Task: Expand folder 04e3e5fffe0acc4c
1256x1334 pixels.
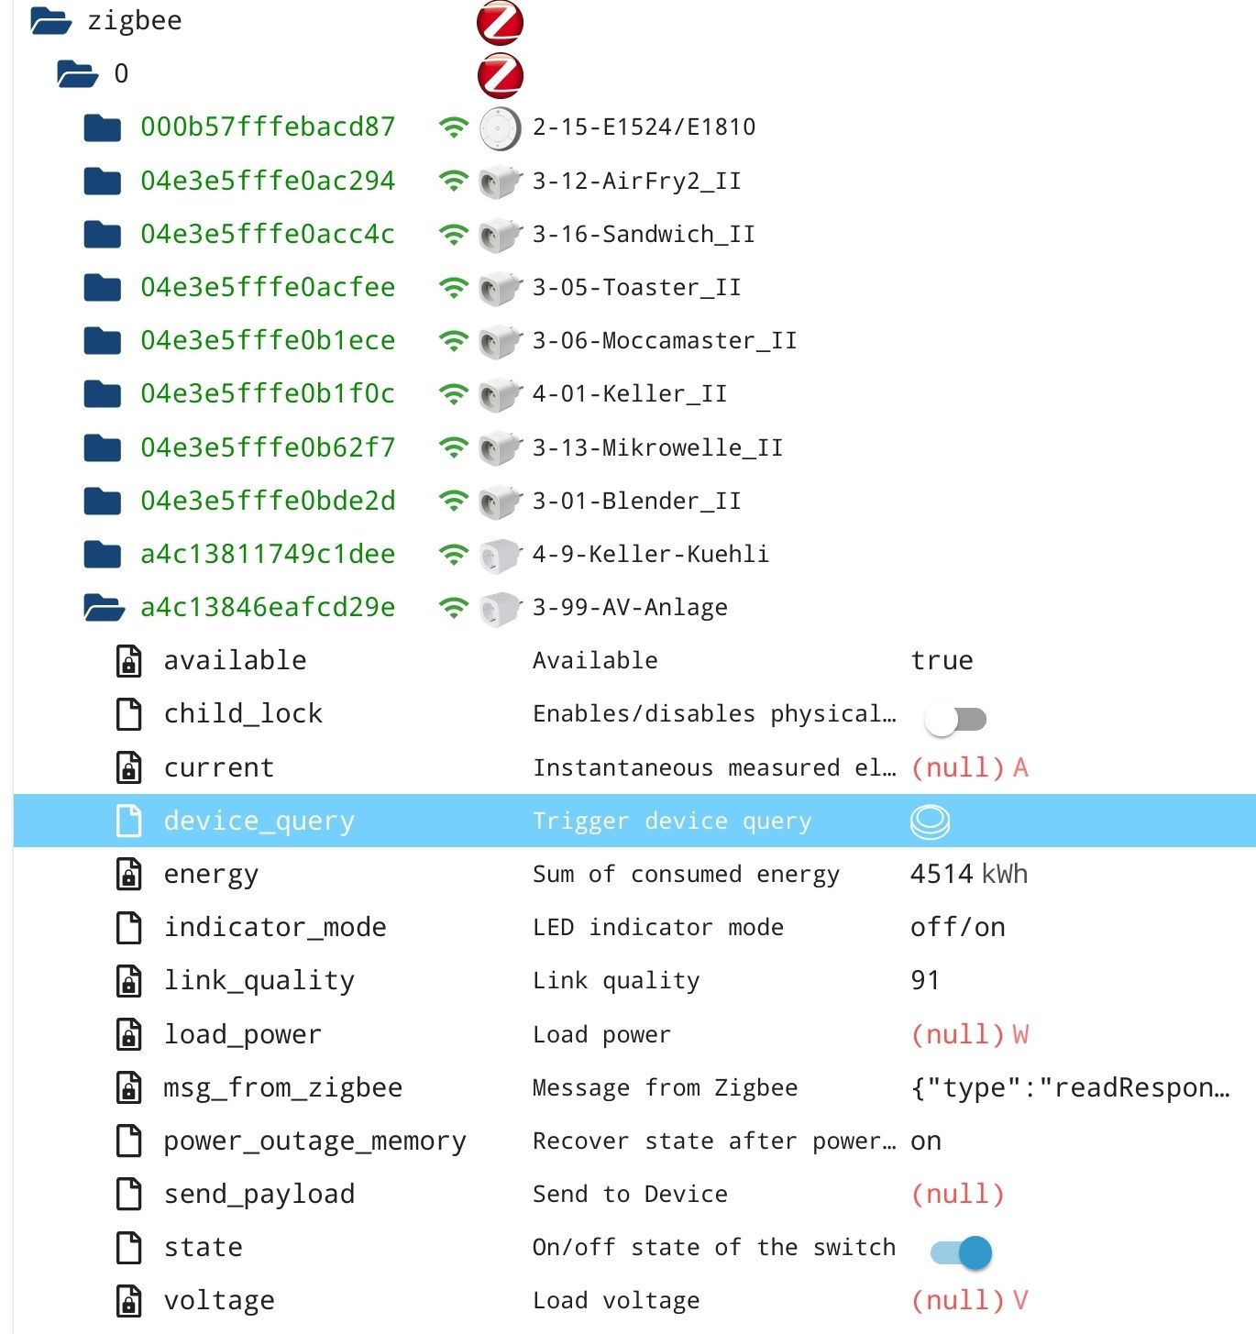Action: pos(102,234)
